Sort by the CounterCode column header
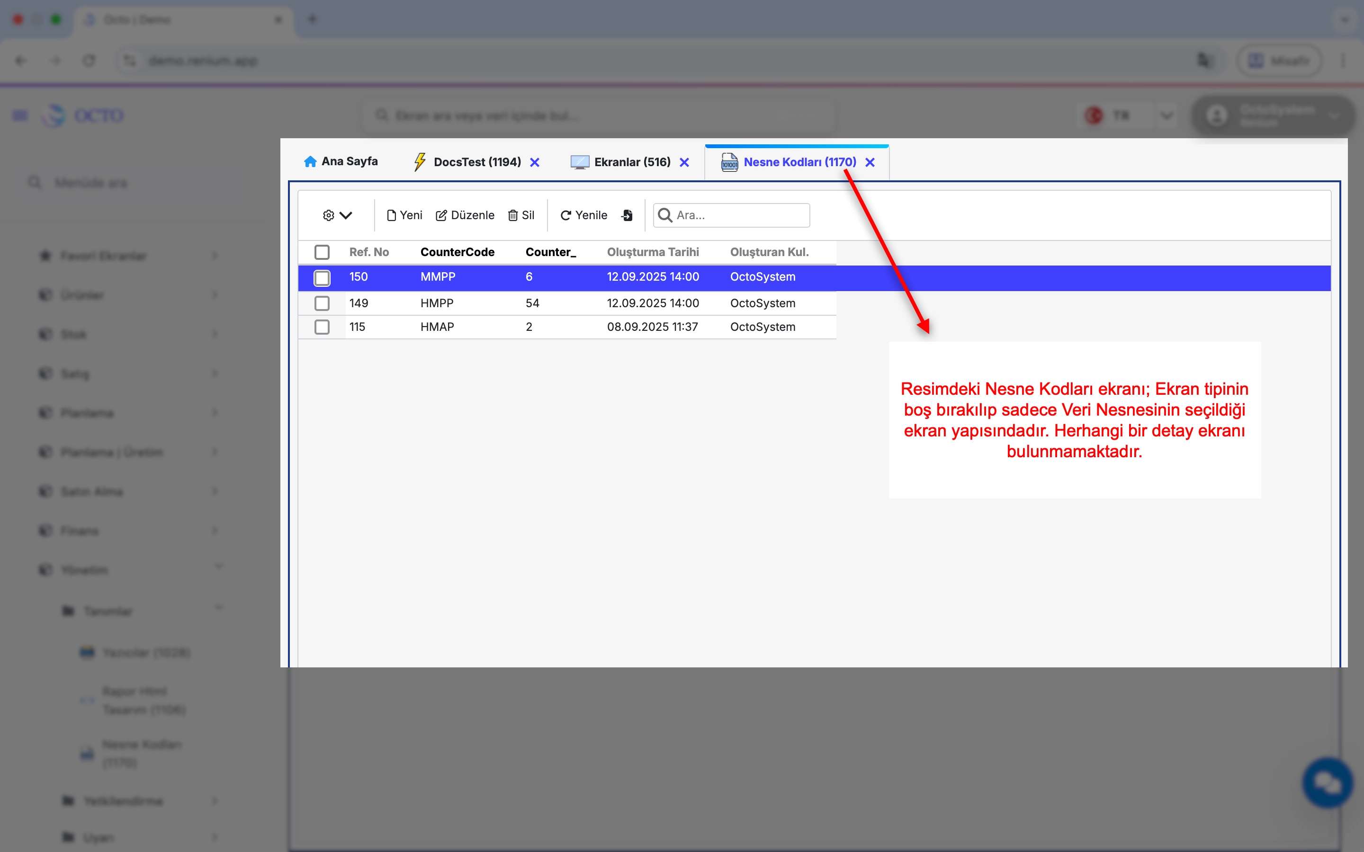Image resolution: width=1364 pixels, height=852 pixels. [x=457, y=252]
